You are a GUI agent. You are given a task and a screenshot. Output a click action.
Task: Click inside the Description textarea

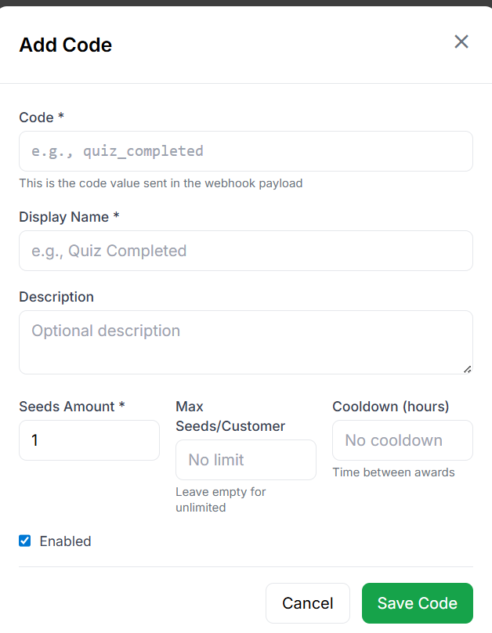point(245,342)
